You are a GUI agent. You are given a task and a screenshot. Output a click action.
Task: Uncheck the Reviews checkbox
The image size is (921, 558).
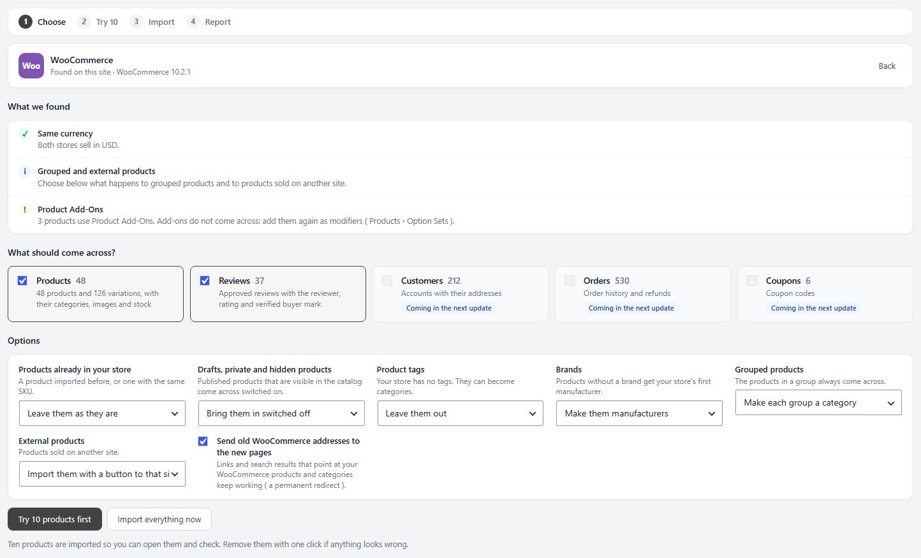click(205, 281)
